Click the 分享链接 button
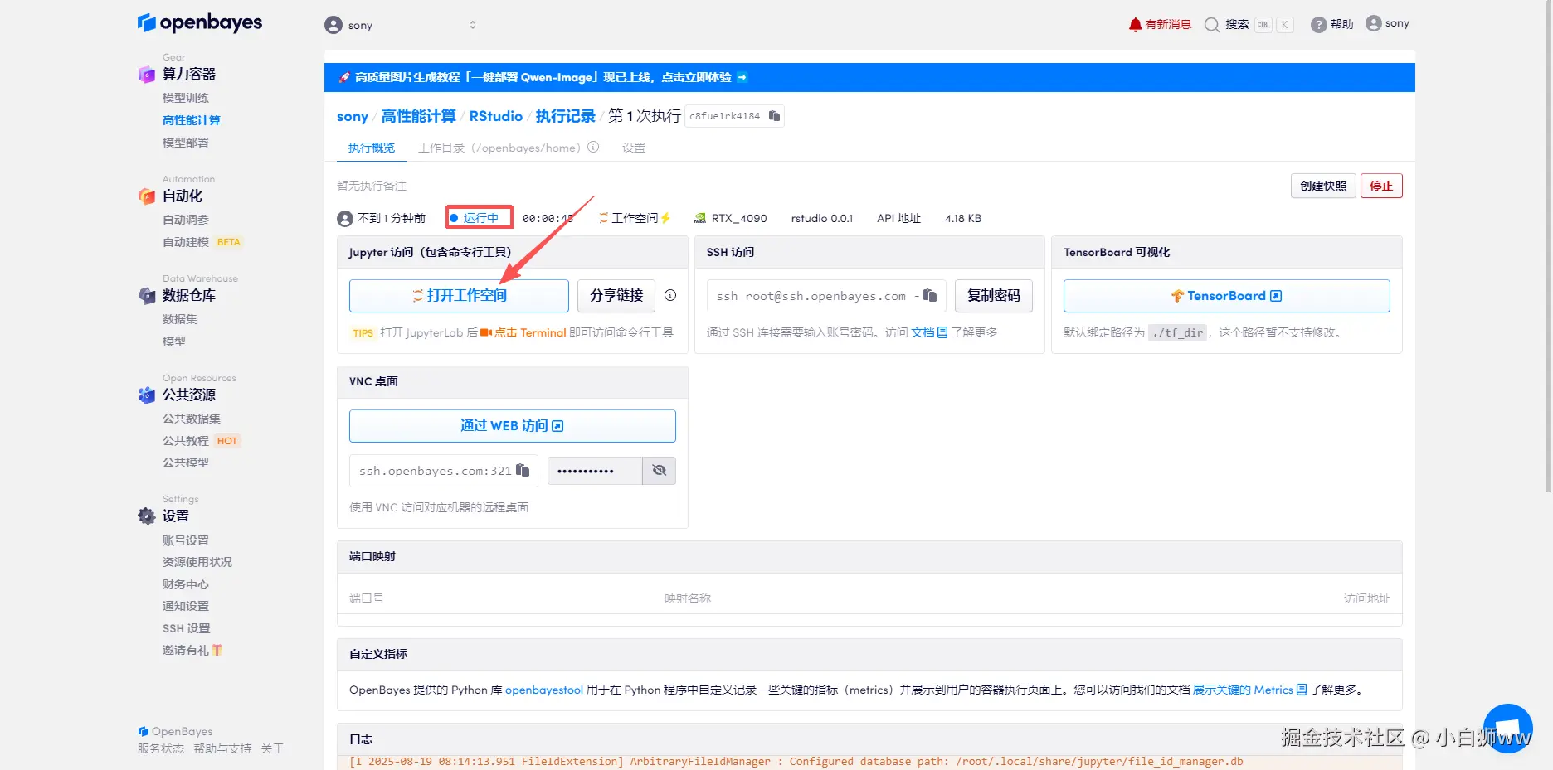The height and width of the screenshot is (770, 1553). tap(616, 296)
